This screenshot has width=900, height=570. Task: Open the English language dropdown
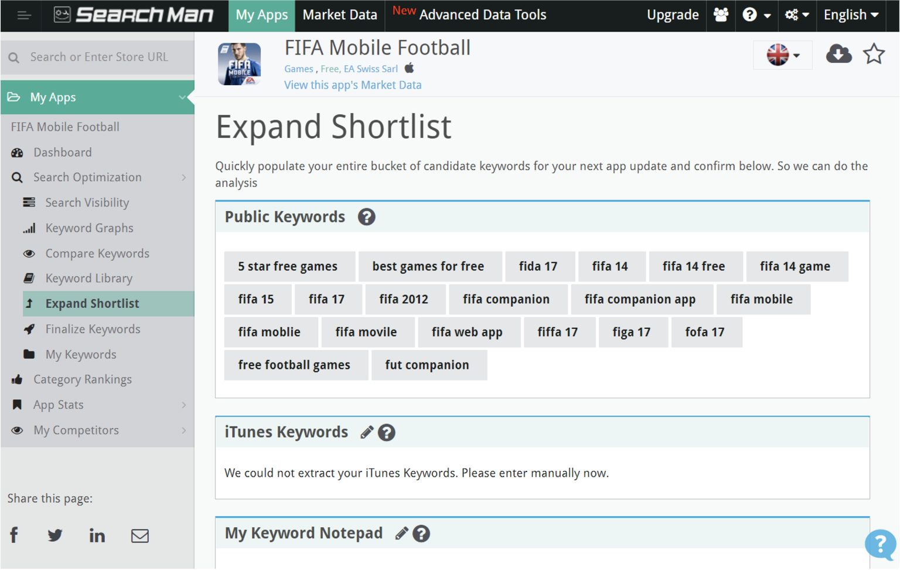click(851, 15)
